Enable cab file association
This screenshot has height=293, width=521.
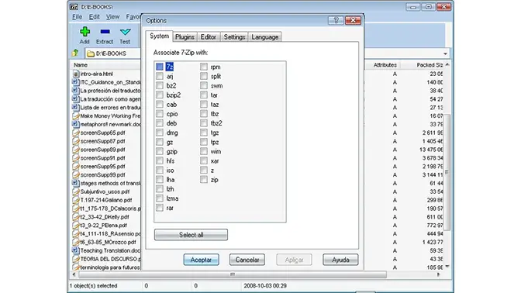pos(160,105)
